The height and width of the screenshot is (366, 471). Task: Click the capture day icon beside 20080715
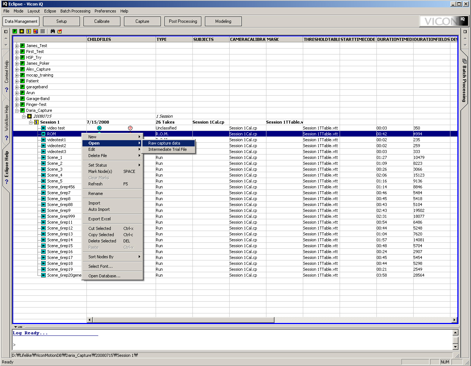29,116
